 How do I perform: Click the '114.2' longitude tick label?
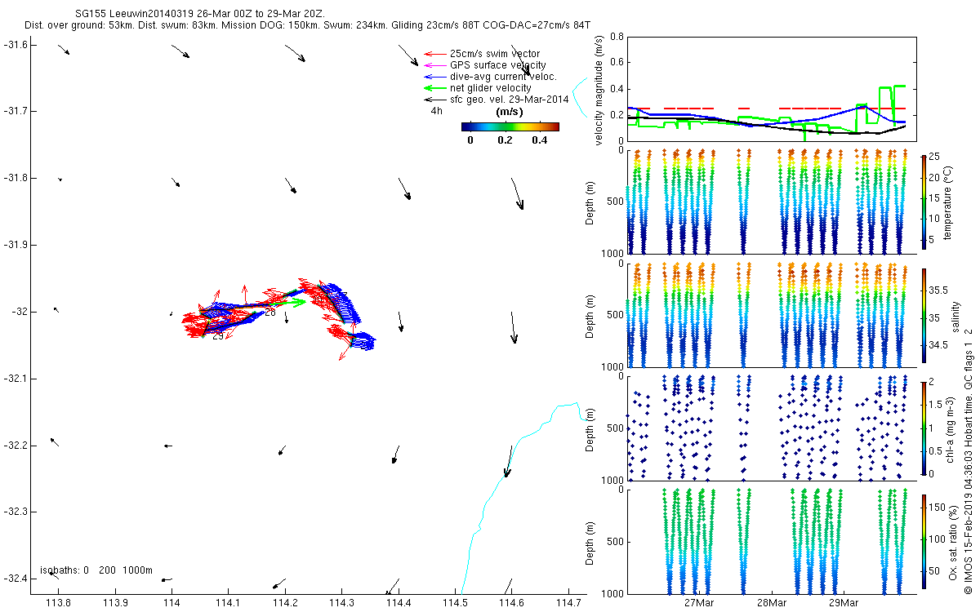point(285,603)
